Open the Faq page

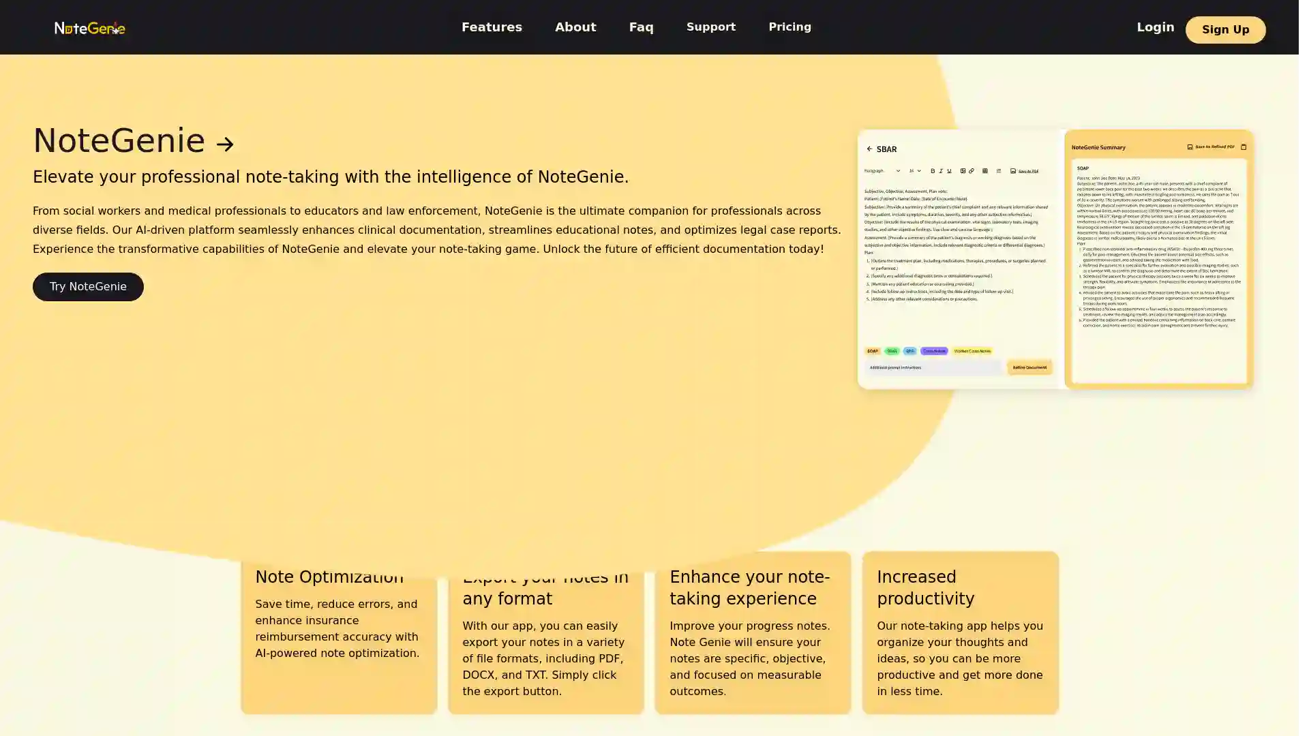[641, 27]
